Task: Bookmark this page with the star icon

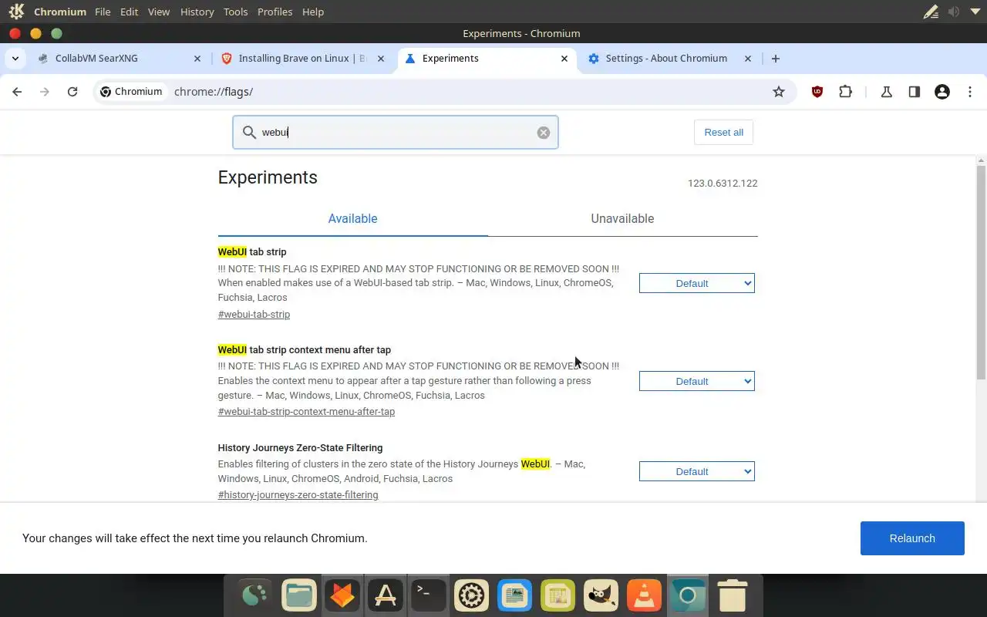Action: 779,92
